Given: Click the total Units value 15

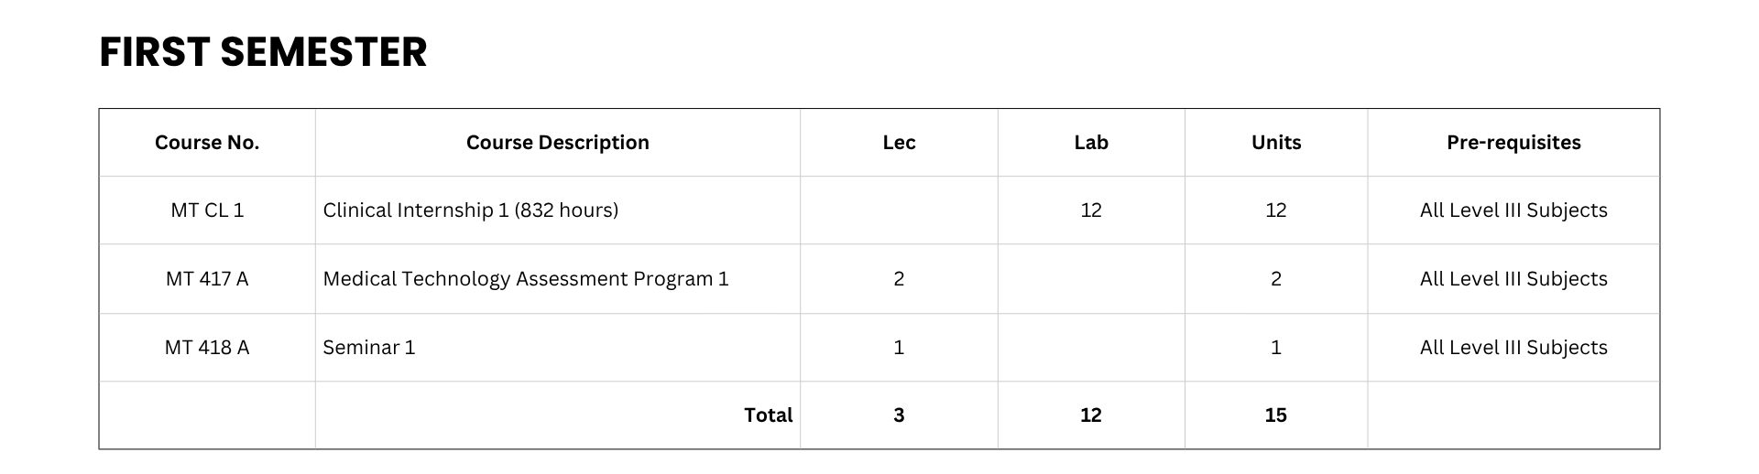Looking at the screenshot, I should [x=1276, y=415].
